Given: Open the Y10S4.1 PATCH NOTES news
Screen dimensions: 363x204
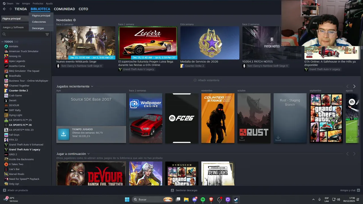Looking at the screenshot, I should pyautogui.click(x=261, y=43).
